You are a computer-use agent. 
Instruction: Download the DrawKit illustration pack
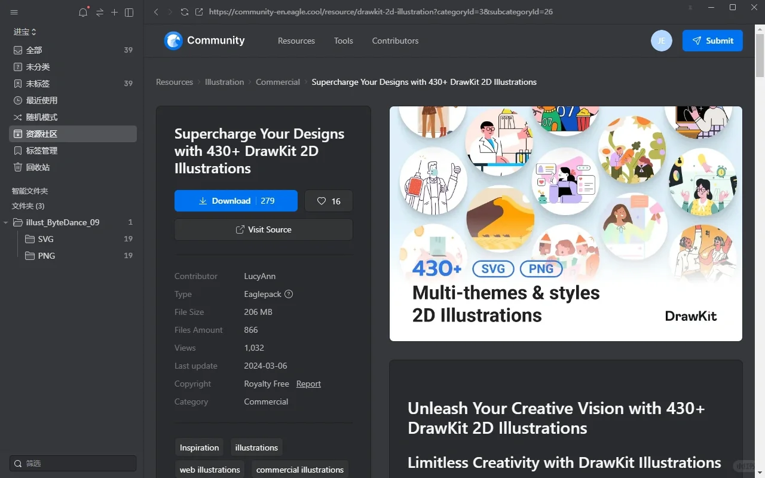tap(236, 201)
